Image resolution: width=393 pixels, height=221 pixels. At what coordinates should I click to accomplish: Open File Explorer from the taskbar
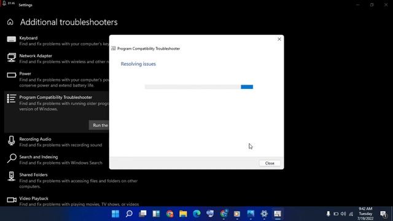point(183,214)
